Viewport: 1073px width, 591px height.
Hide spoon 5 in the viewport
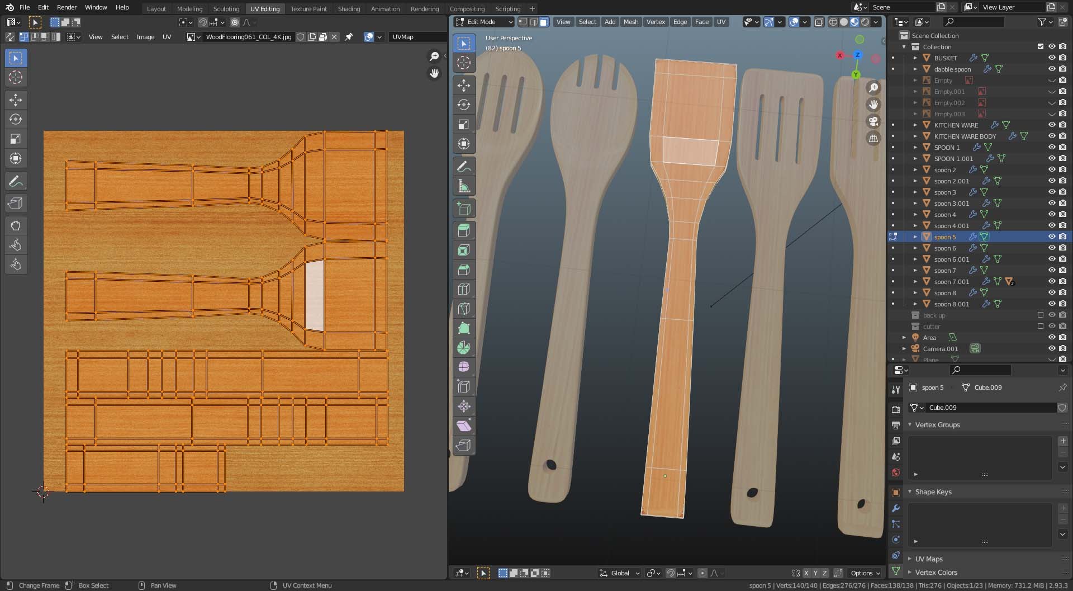click(1052, 237)
